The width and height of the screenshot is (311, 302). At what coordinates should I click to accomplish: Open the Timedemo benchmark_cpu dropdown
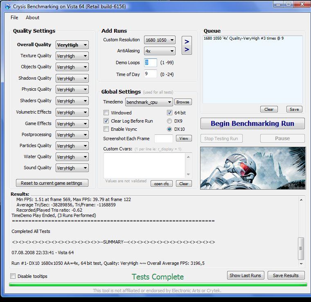pos(149,102)
